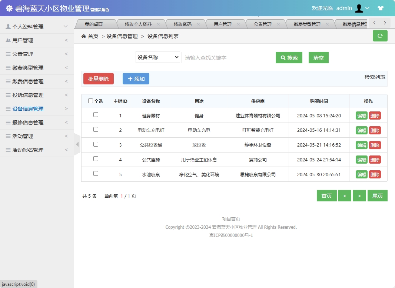Open the user avatar icon top right
The height and width of the screenshot is (288, 395).
coord(359,8)
